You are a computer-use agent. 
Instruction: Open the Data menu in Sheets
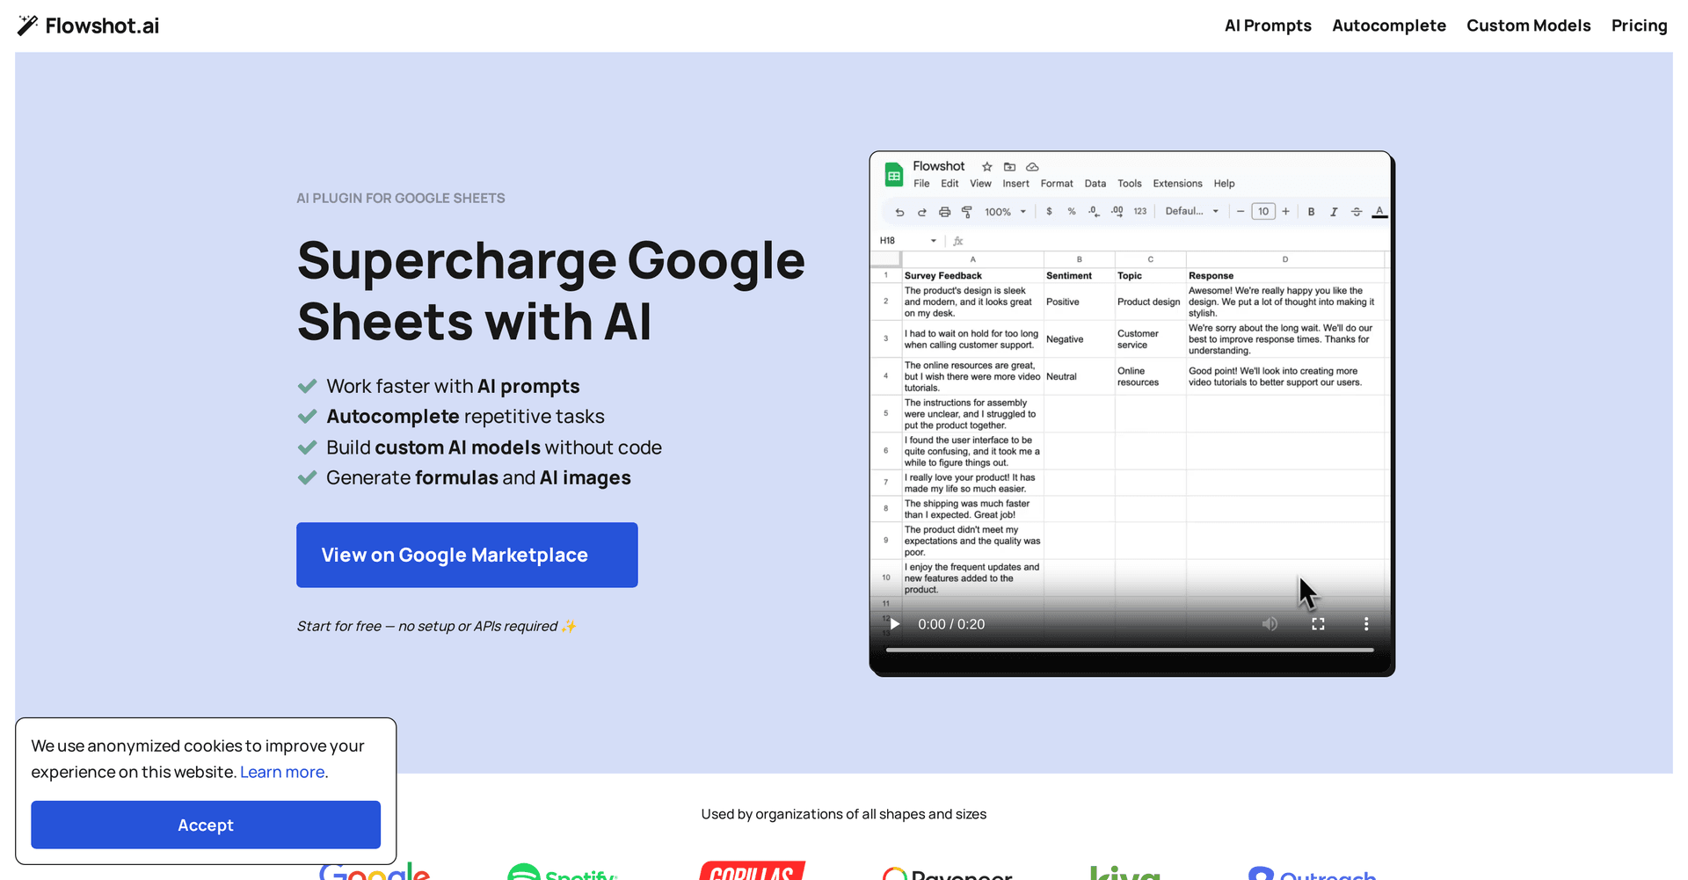click(x=1095, y=184)
